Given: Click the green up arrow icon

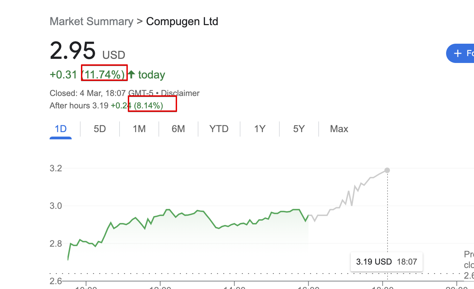Looking at the screenshot, I should click(131, 74).
